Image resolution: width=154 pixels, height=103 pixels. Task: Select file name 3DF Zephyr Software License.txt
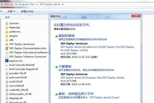click(28, 56)
